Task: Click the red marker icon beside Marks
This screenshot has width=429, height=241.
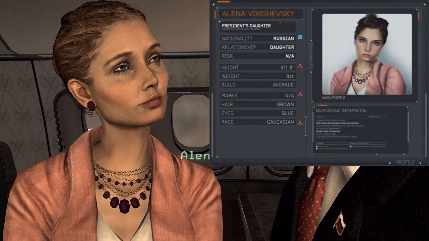Action: click(x=300, y=94)
